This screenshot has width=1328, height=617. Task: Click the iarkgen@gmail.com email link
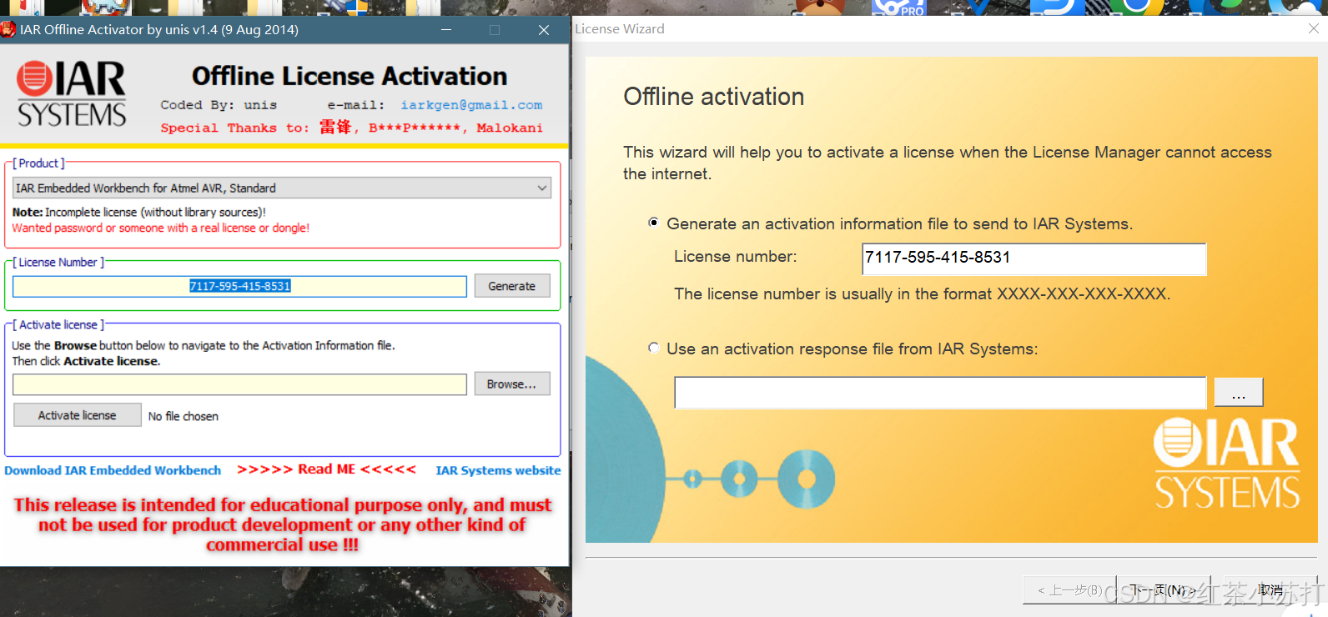pos(471,105)
